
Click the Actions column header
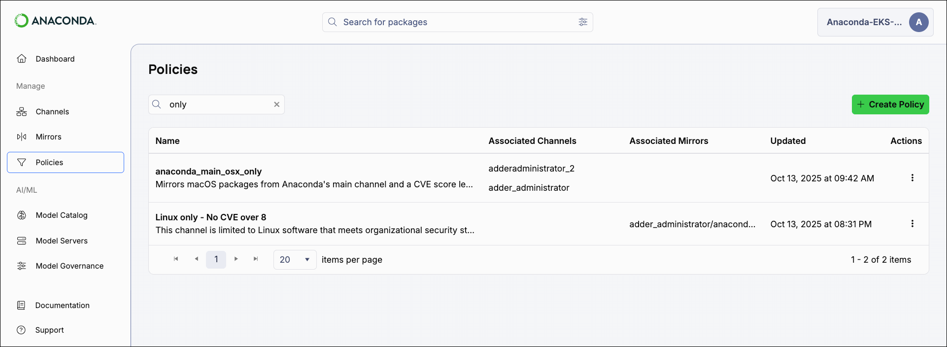(906, 141)
